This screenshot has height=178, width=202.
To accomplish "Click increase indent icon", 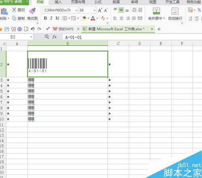I will click(x=140, y=10).
